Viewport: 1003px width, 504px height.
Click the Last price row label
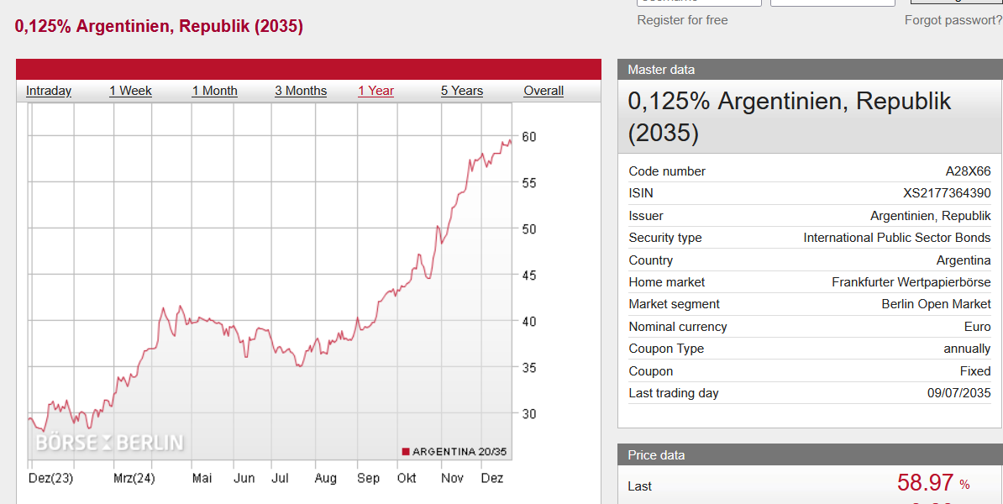639,486
